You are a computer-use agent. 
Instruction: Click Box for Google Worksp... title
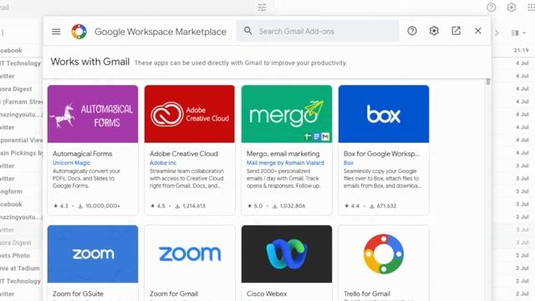pos(381,154)
